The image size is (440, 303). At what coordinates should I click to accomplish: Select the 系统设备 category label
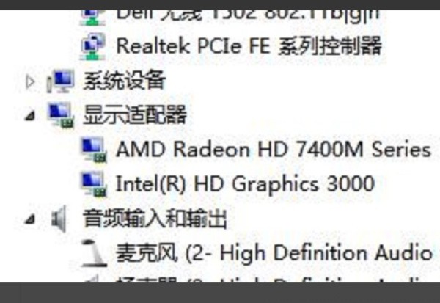[x=125, y=81]
